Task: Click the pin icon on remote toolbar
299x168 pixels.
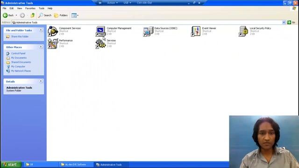Action: click(x=100, y=3)
